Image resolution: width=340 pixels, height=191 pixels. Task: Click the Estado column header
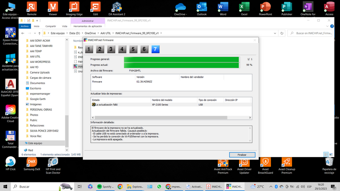(121, 100)
